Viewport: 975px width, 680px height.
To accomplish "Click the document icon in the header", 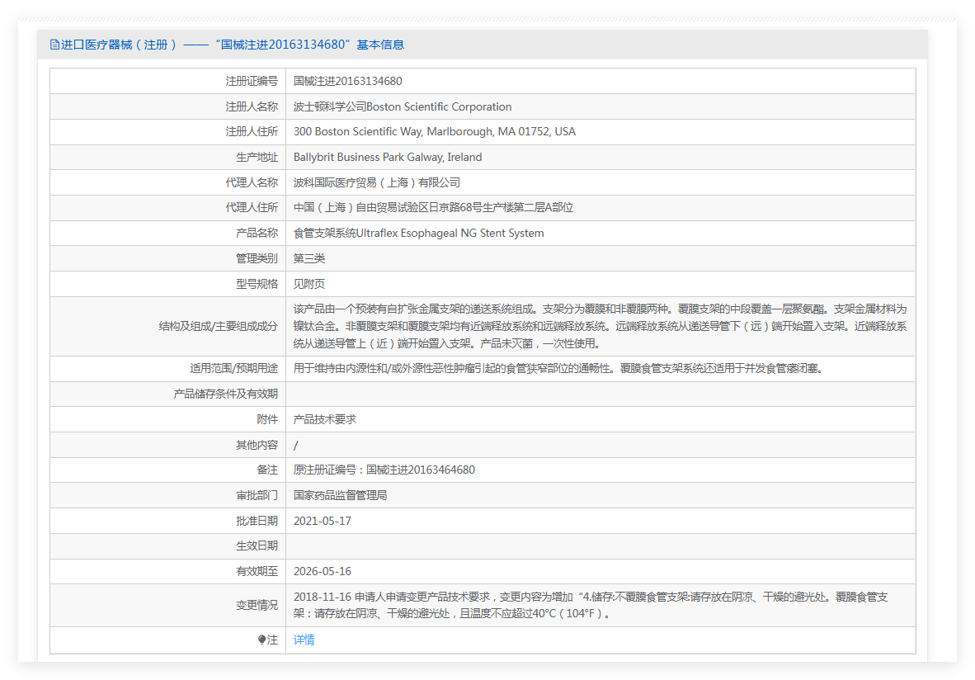I will (54, 45).
